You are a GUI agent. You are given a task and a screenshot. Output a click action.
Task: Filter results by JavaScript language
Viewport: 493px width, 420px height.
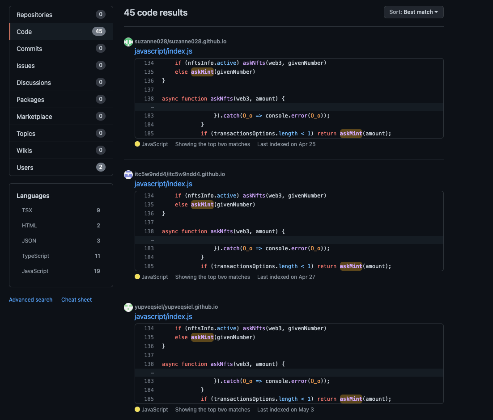(x=61, y=271)
